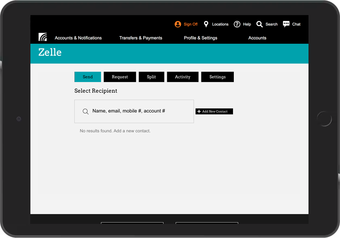Click the Zelle page title
Screen dimensions: 340x238
(x=50, y=52)
